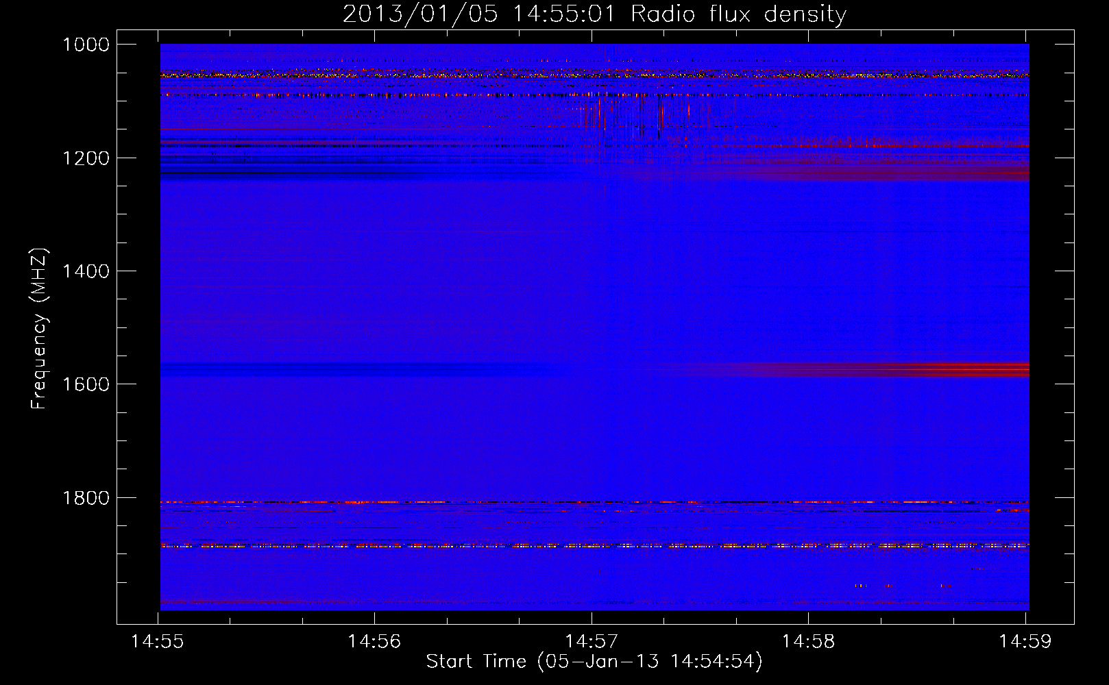Image resolution: width=1109 pixels, height=685 pixels.
Task: Click the plot title '2013/01/05 14:55:01 Radio flux density'
Action: click(594, 14)
